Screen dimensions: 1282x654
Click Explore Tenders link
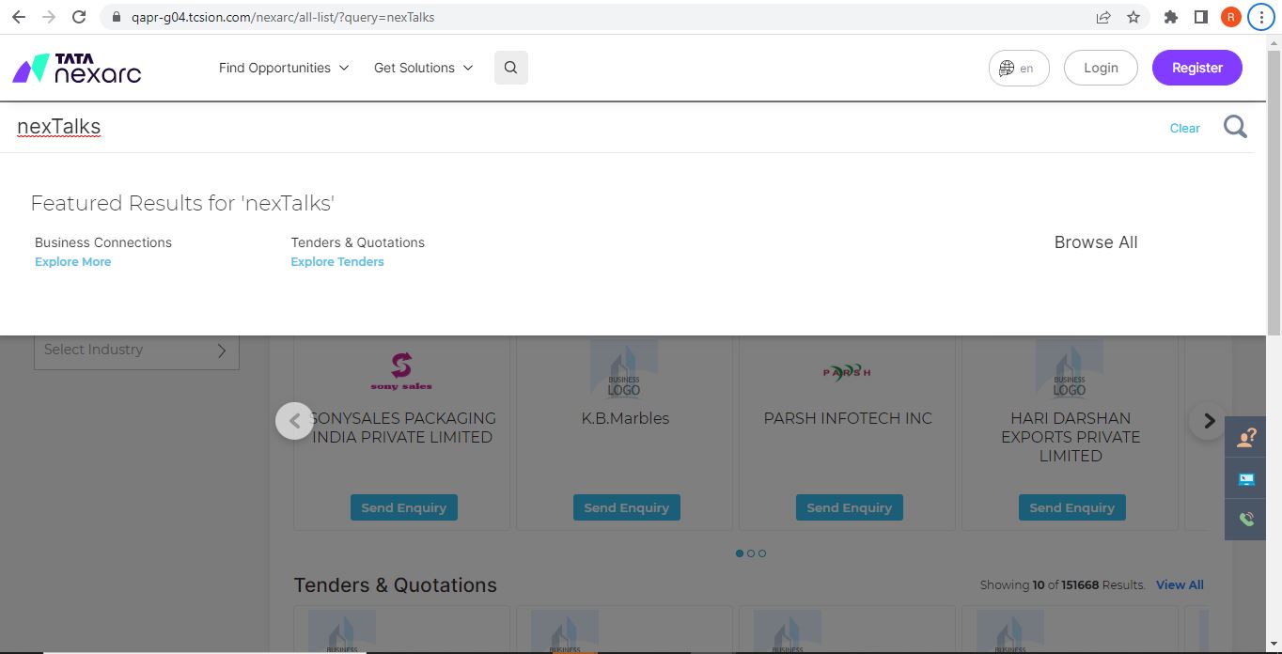tap(337, 262)
